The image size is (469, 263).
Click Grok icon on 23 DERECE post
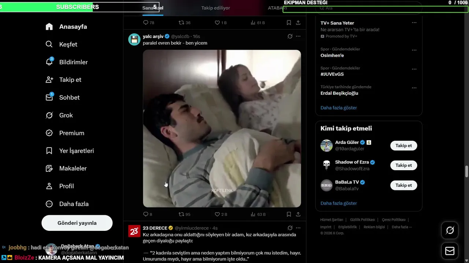(290, 228)
